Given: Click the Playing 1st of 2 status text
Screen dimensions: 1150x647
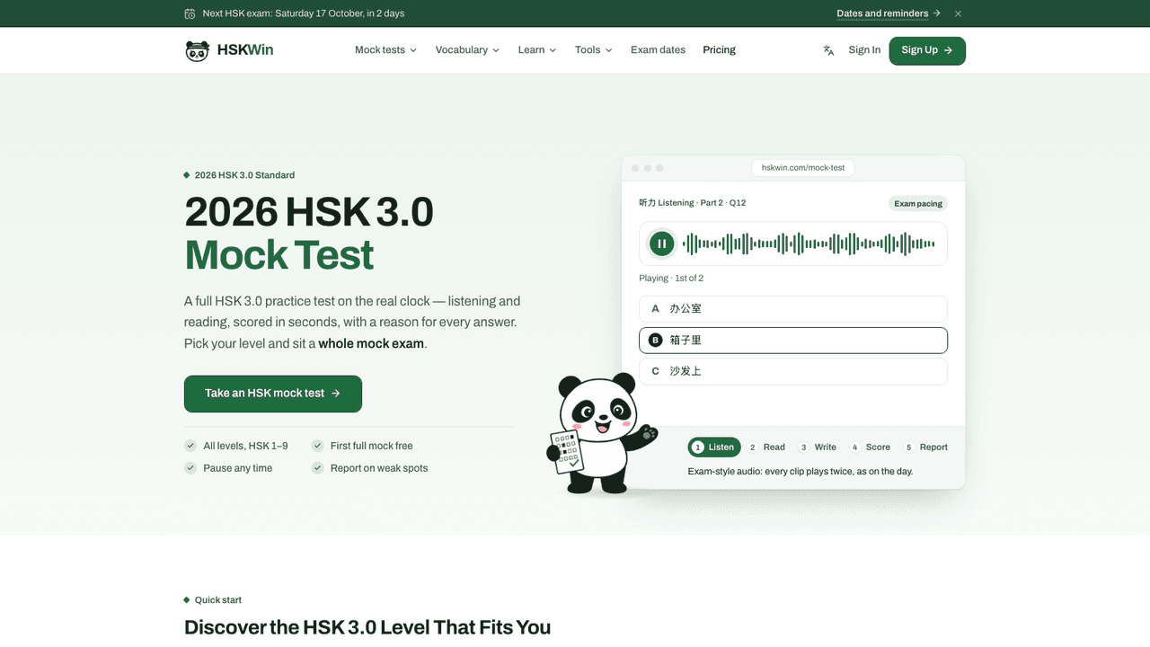Looking at the screenshot, I should tap(671, 279).
